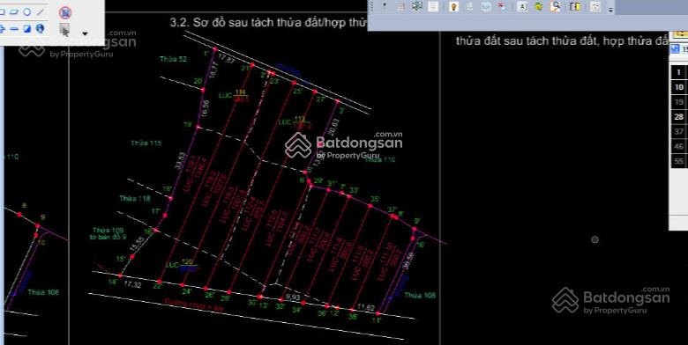The height and width of the screenshot is (345, 688).
Task: Click the red asterisk toolbar icon
Action: coord(502,6)
